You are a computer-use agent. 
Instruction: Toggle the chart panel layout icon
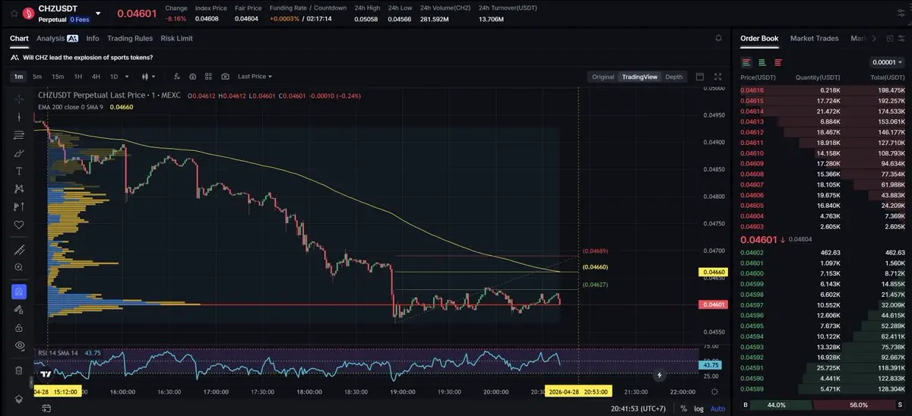pos(700,77)
